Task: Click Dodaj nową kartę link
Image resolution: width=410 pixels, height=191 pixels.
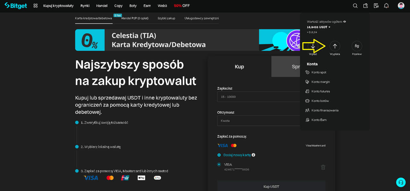Action: pos(236,155)
